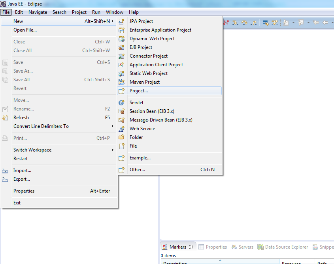Open the Window menu

coord(115,12)
